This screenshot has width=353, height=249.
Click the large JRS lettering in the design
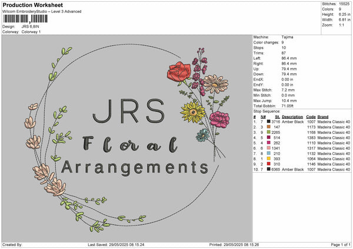131,109
